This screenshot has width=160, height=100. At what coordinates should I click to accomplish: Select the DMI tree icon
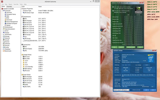[x=5, y=16]
